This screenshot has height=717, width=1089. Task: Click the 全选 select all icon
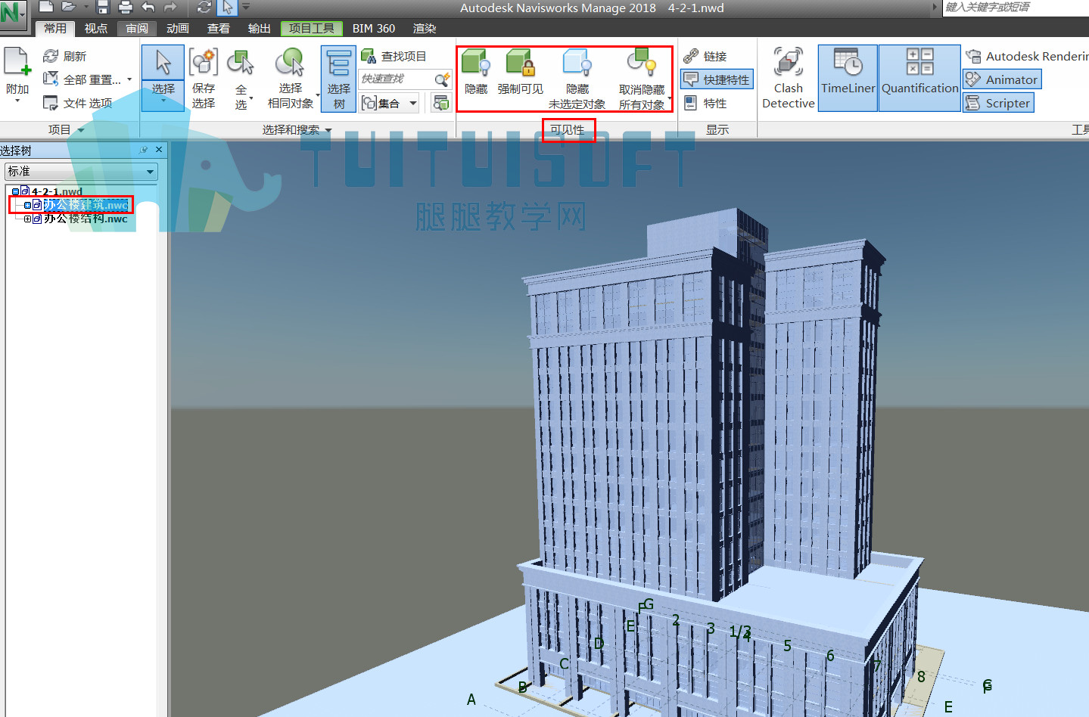(241, 62)
